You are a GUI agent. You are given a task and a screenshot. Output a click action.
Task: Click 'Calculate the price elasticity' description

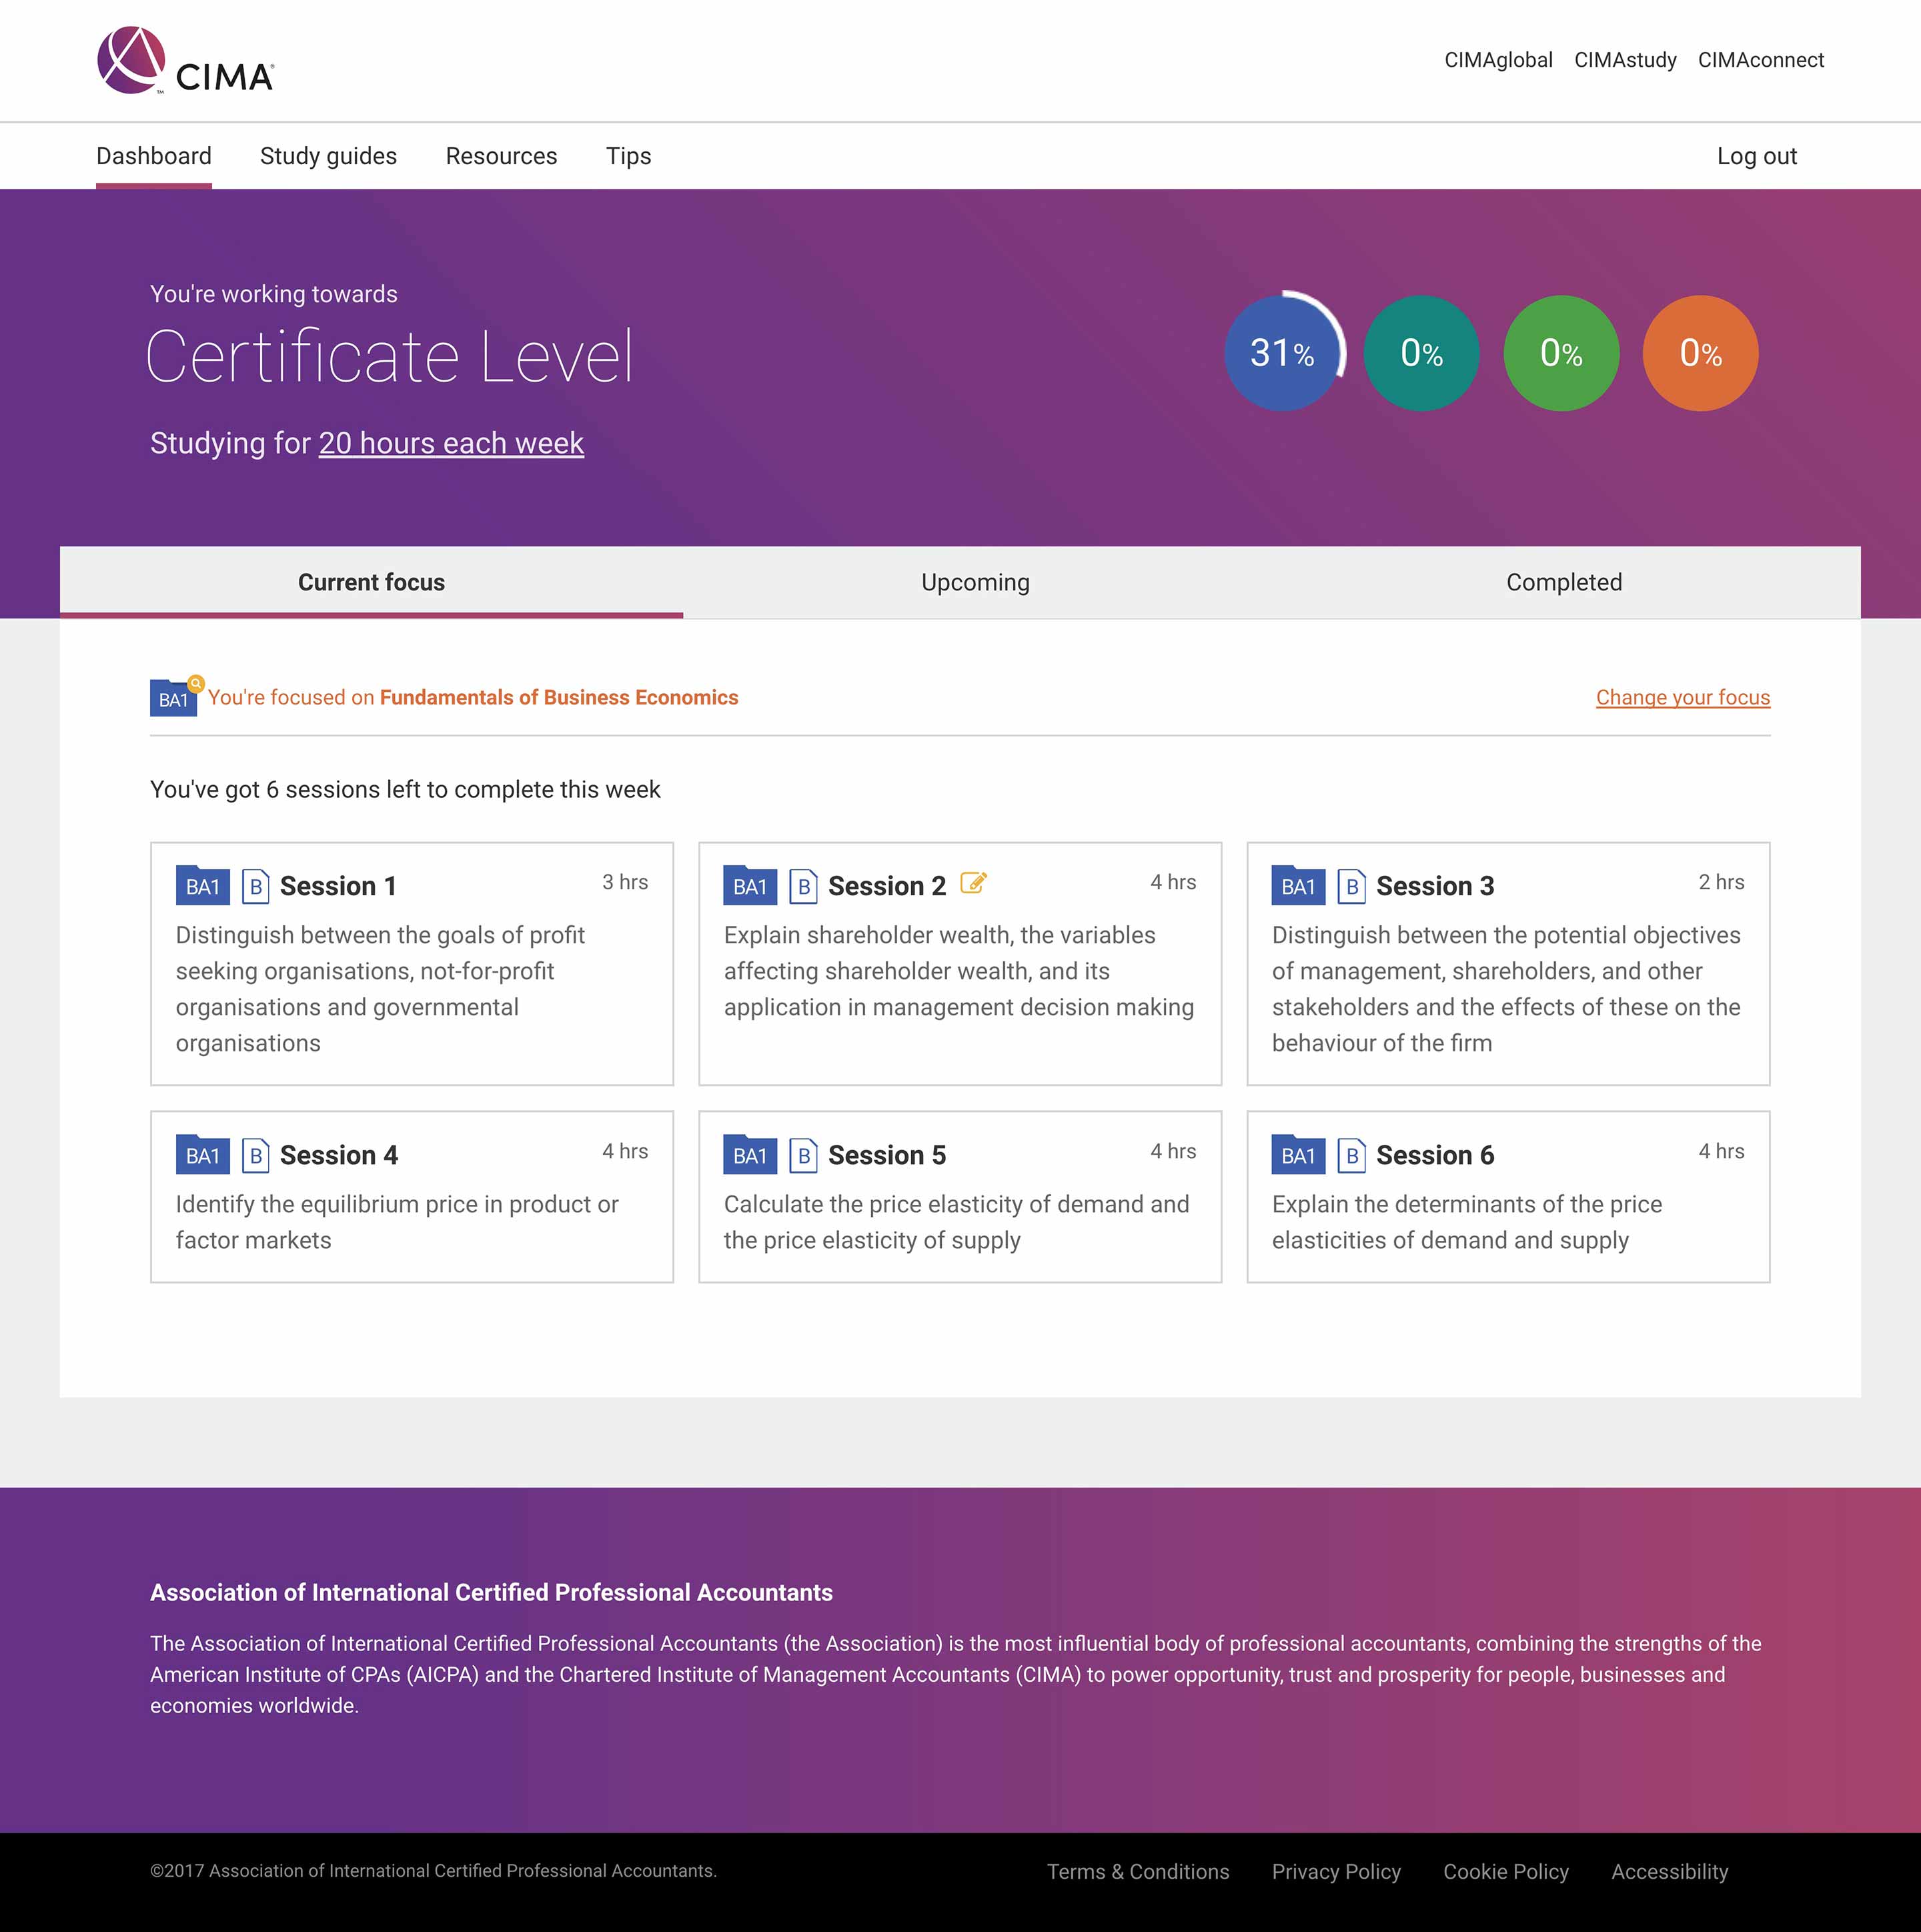[957, 1222]
